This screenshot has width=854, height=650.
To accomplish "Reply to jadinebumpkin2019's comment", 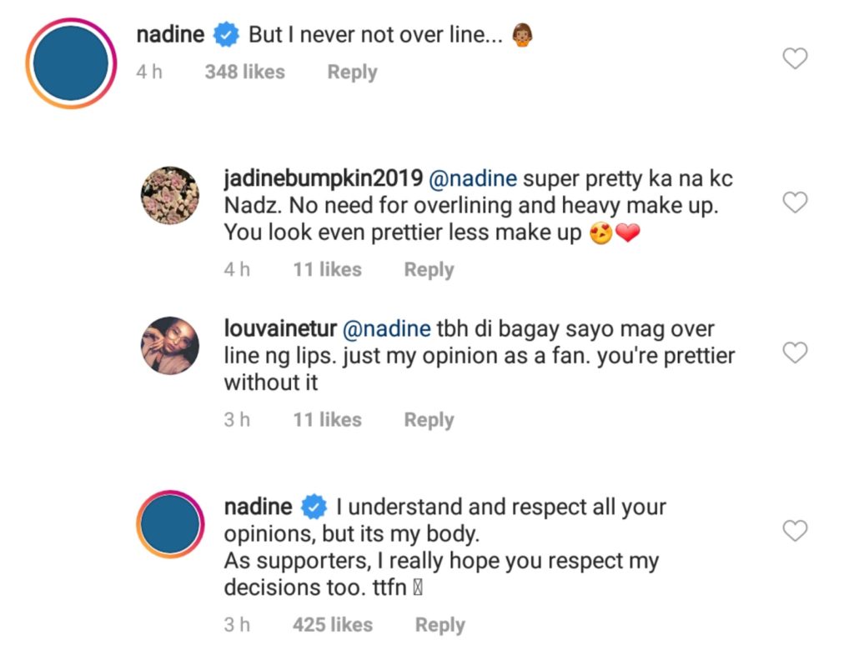I will [x=429, y=270].
